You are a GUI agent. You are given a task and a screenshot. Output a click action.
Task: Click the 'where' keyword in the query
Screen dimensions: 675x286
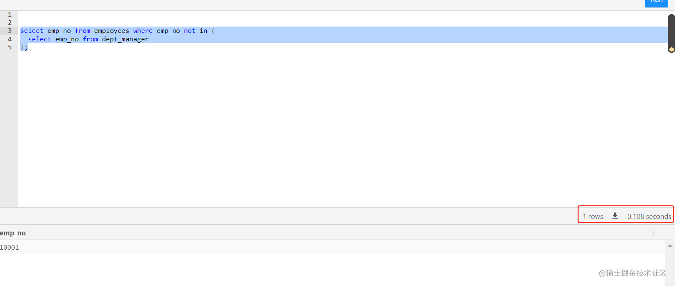pyautogui.click(x=143, y=31)
